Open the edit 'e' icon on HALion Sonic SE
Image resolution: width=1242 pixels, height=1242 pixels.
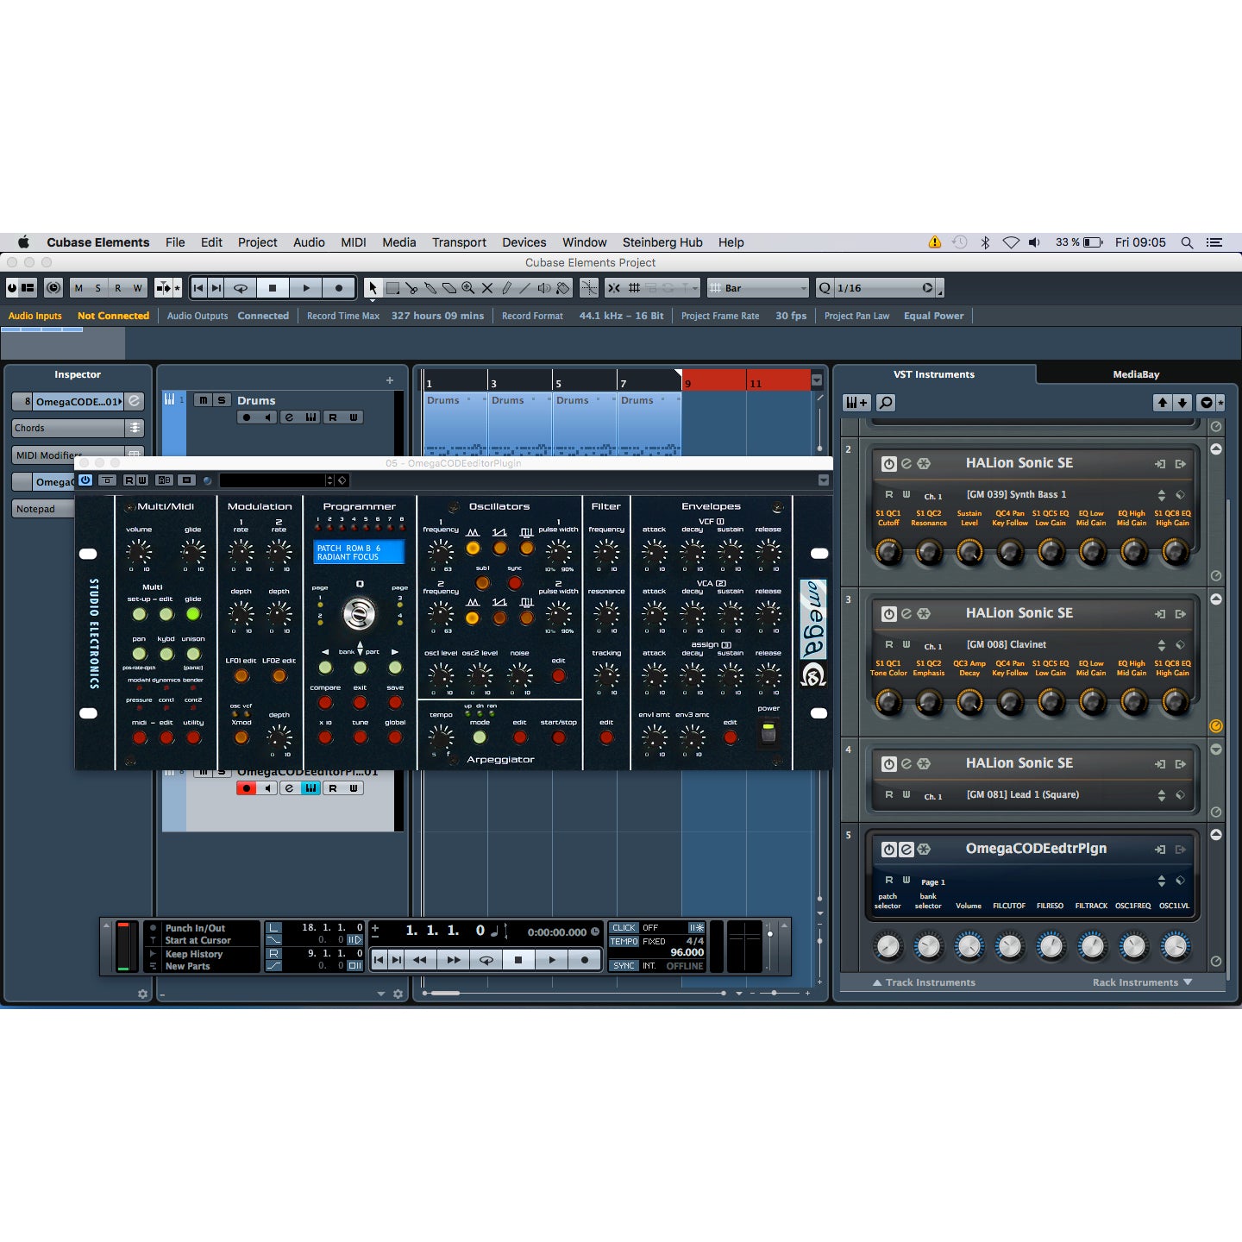[906, 463]
